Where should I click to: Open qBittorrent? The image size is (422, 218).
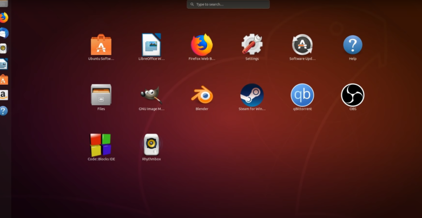[x=302, y=95]
